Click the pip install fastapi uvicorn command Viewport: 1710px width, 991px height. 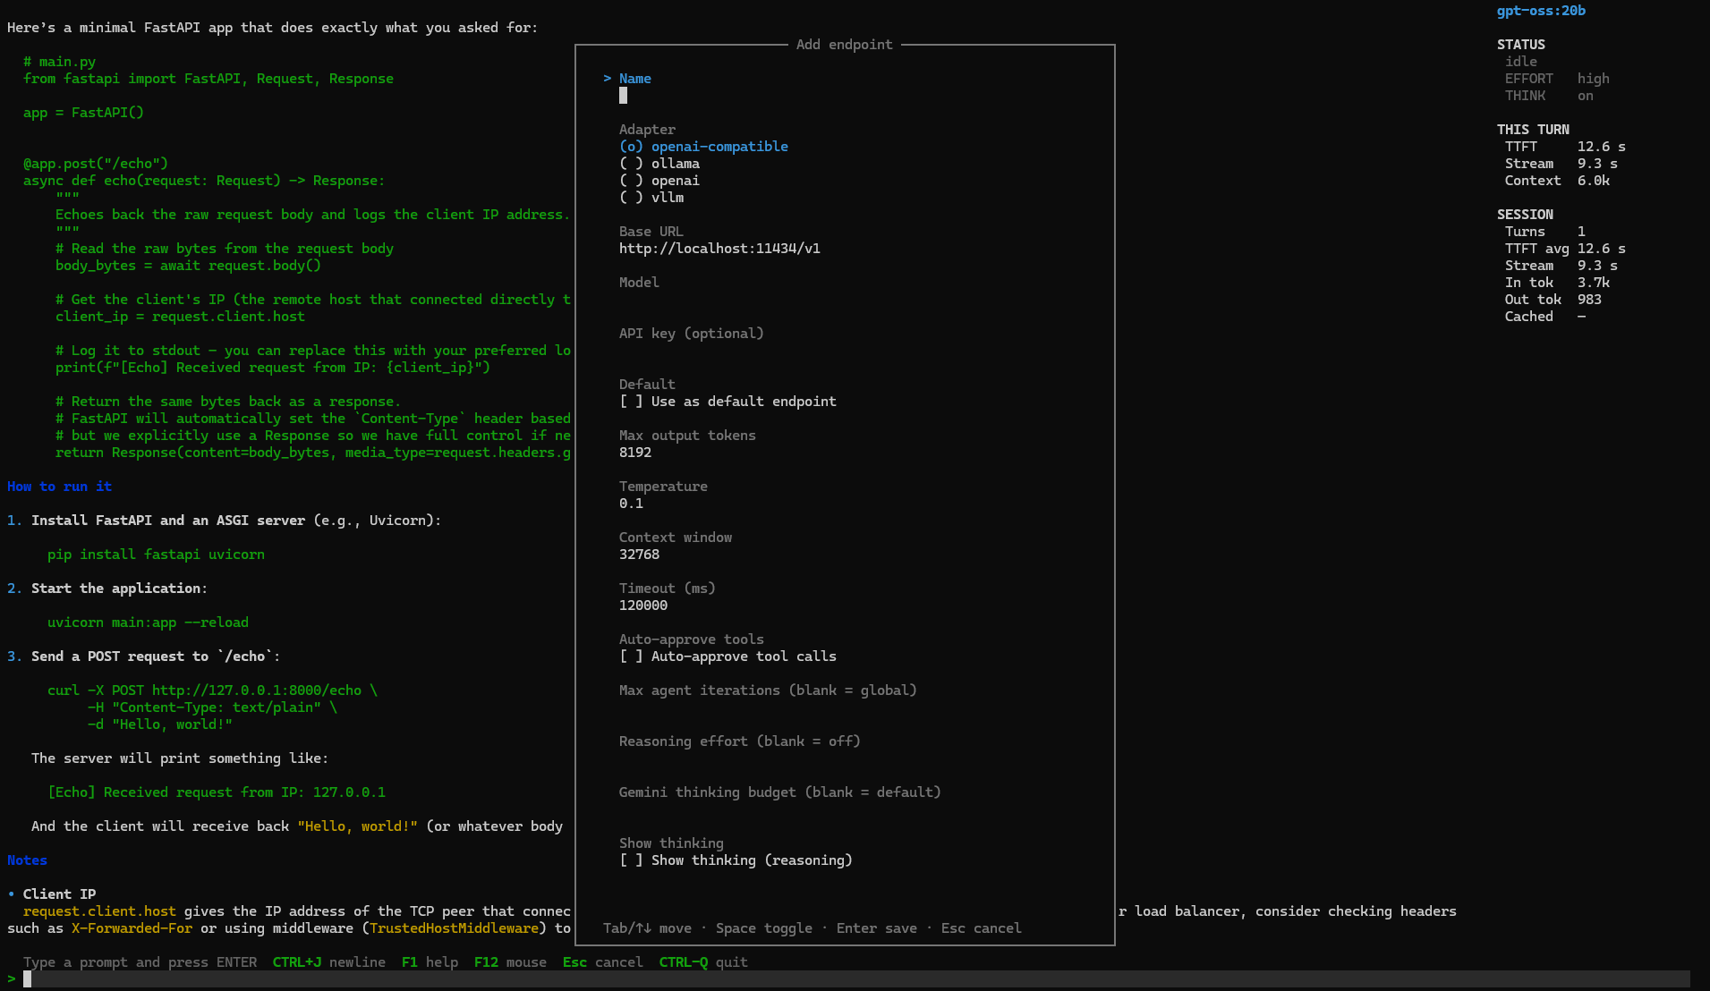pos(156,555)
